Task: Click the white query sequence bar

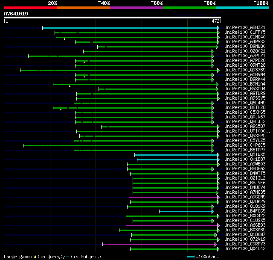Action: pos(113,18)
